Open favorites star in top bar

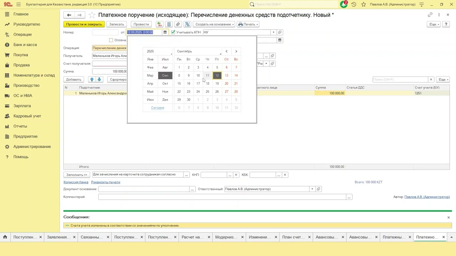tap(363, 4)
